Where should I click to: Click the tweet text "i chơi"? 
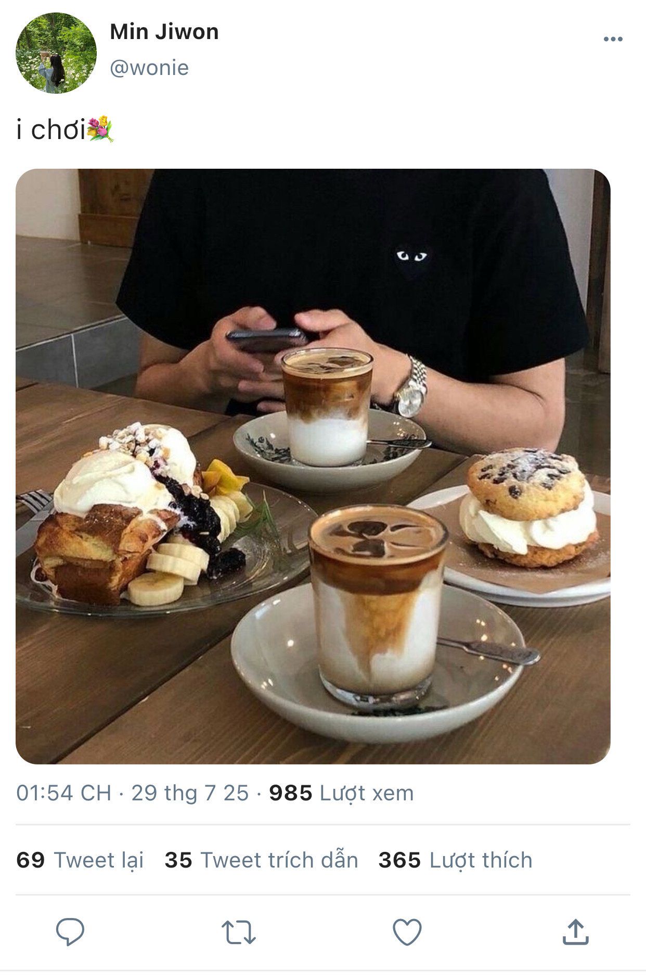(51, 129)
